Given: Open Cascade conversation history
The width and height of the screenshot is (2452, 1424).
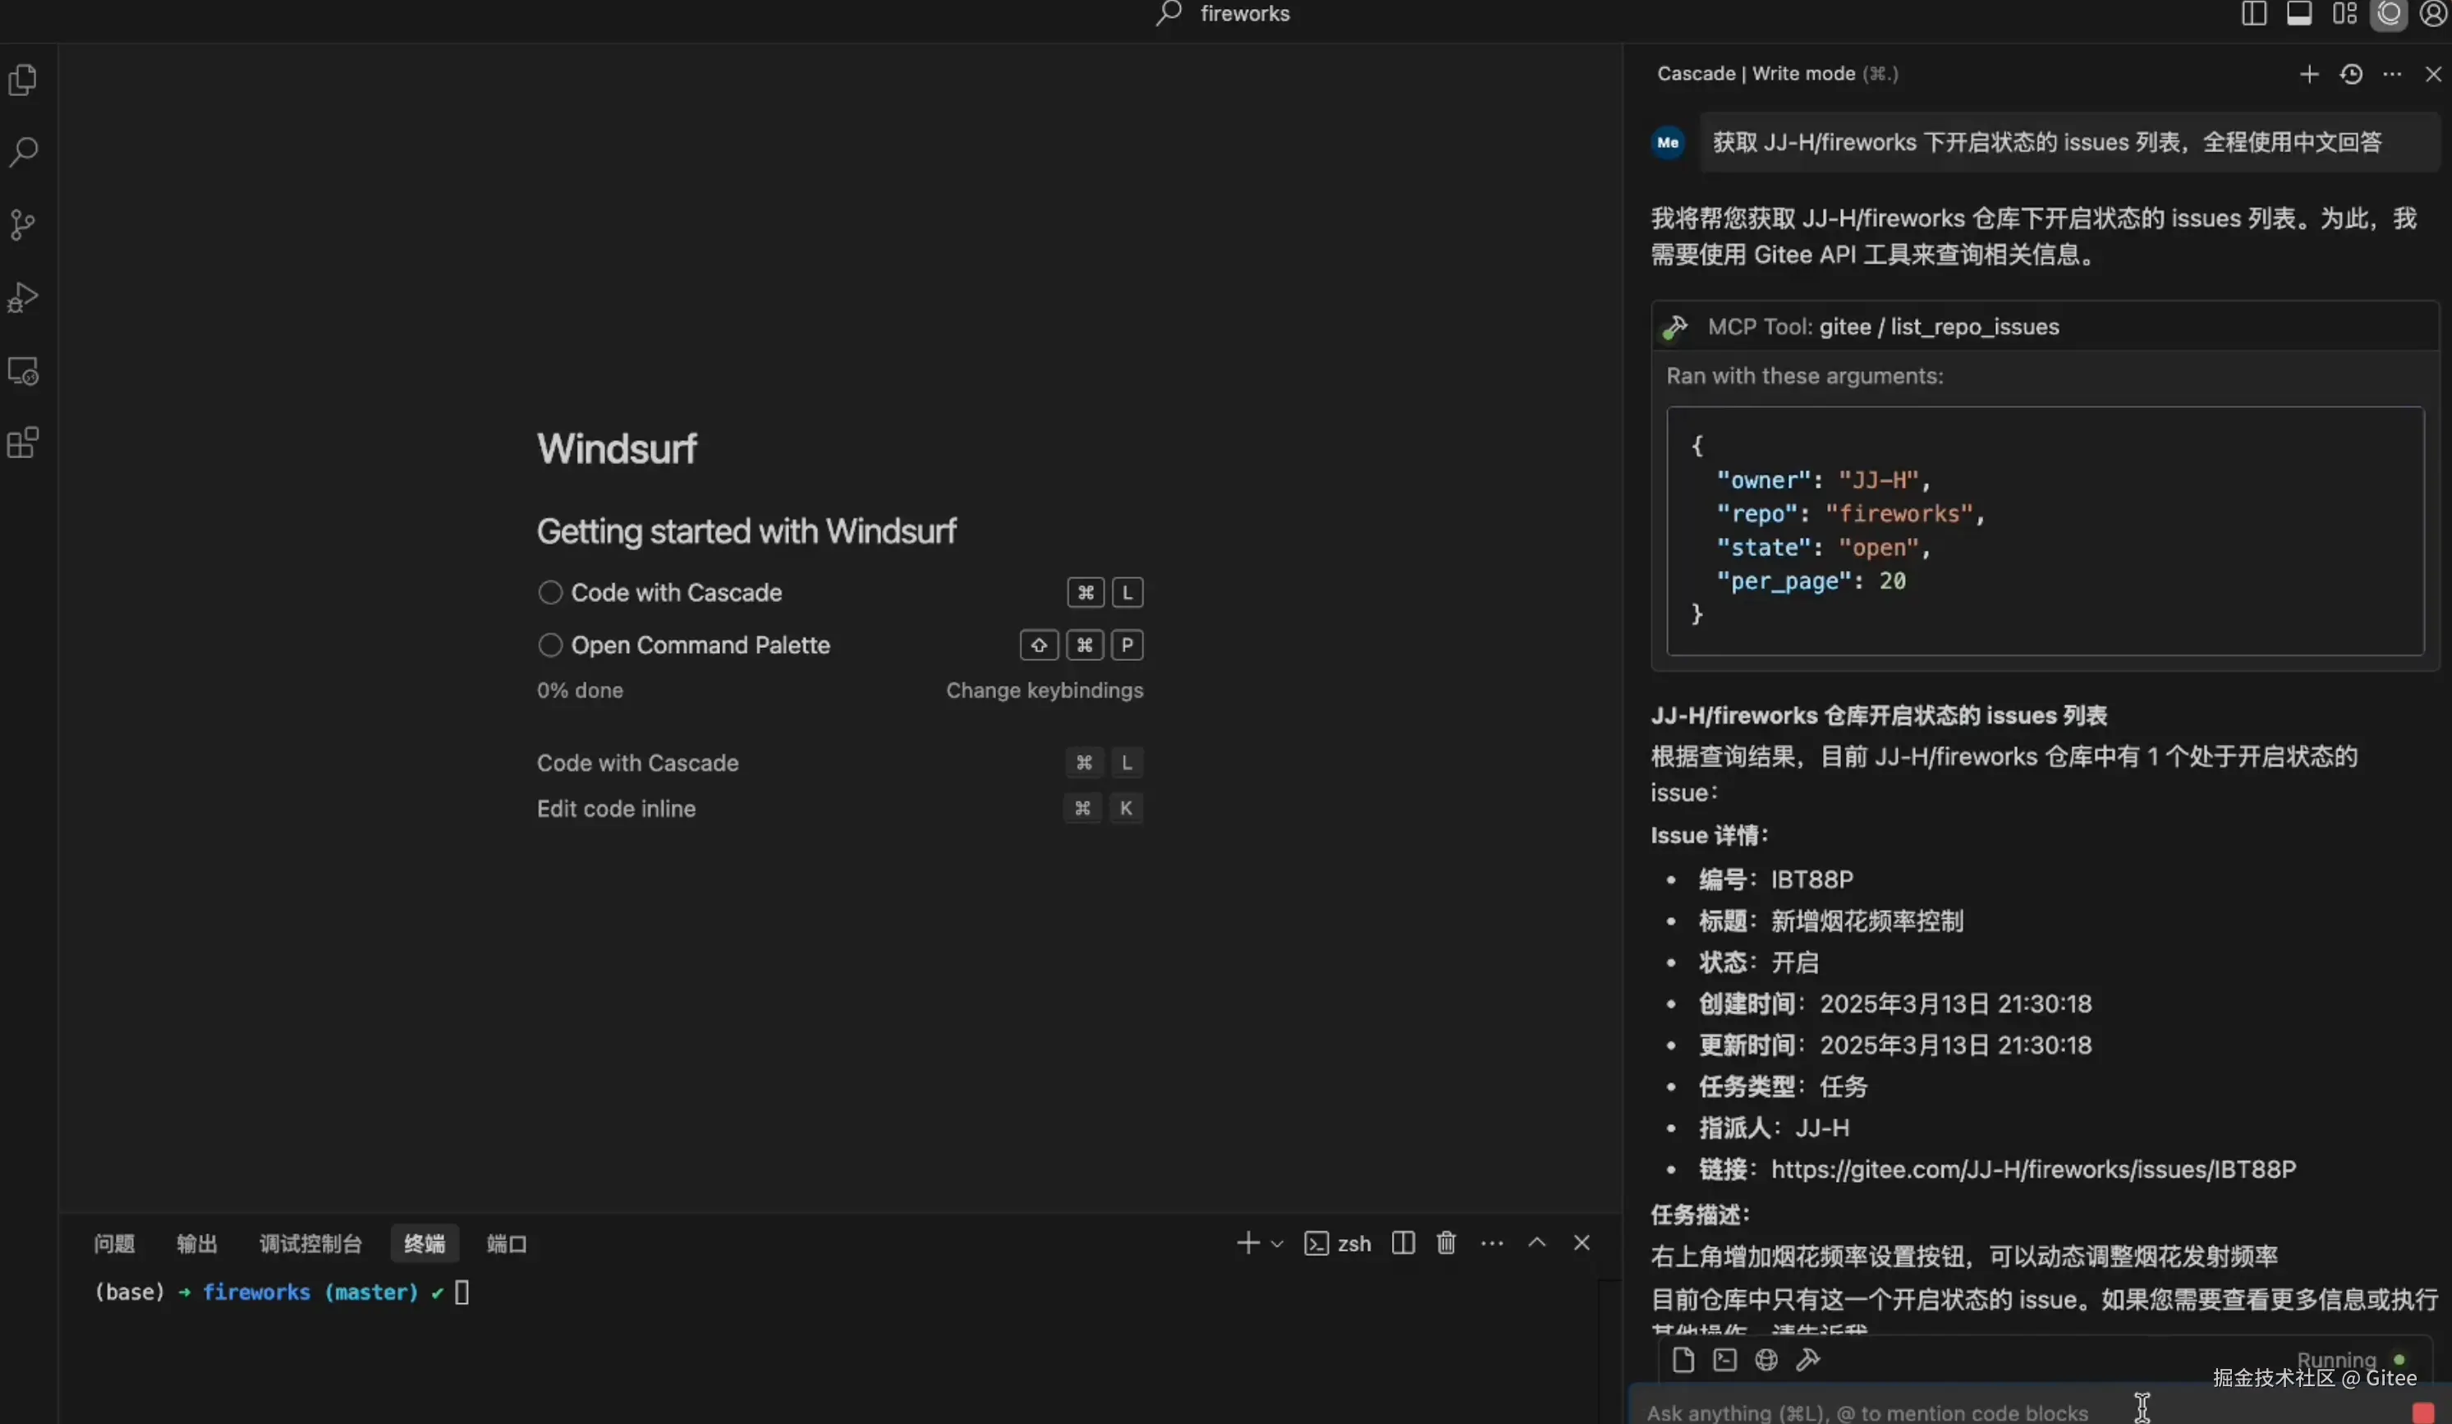Looking at the screenshot, I should click(2351, 74).
